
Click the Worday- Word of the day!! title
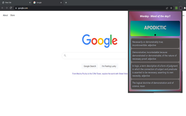(155, 16)
